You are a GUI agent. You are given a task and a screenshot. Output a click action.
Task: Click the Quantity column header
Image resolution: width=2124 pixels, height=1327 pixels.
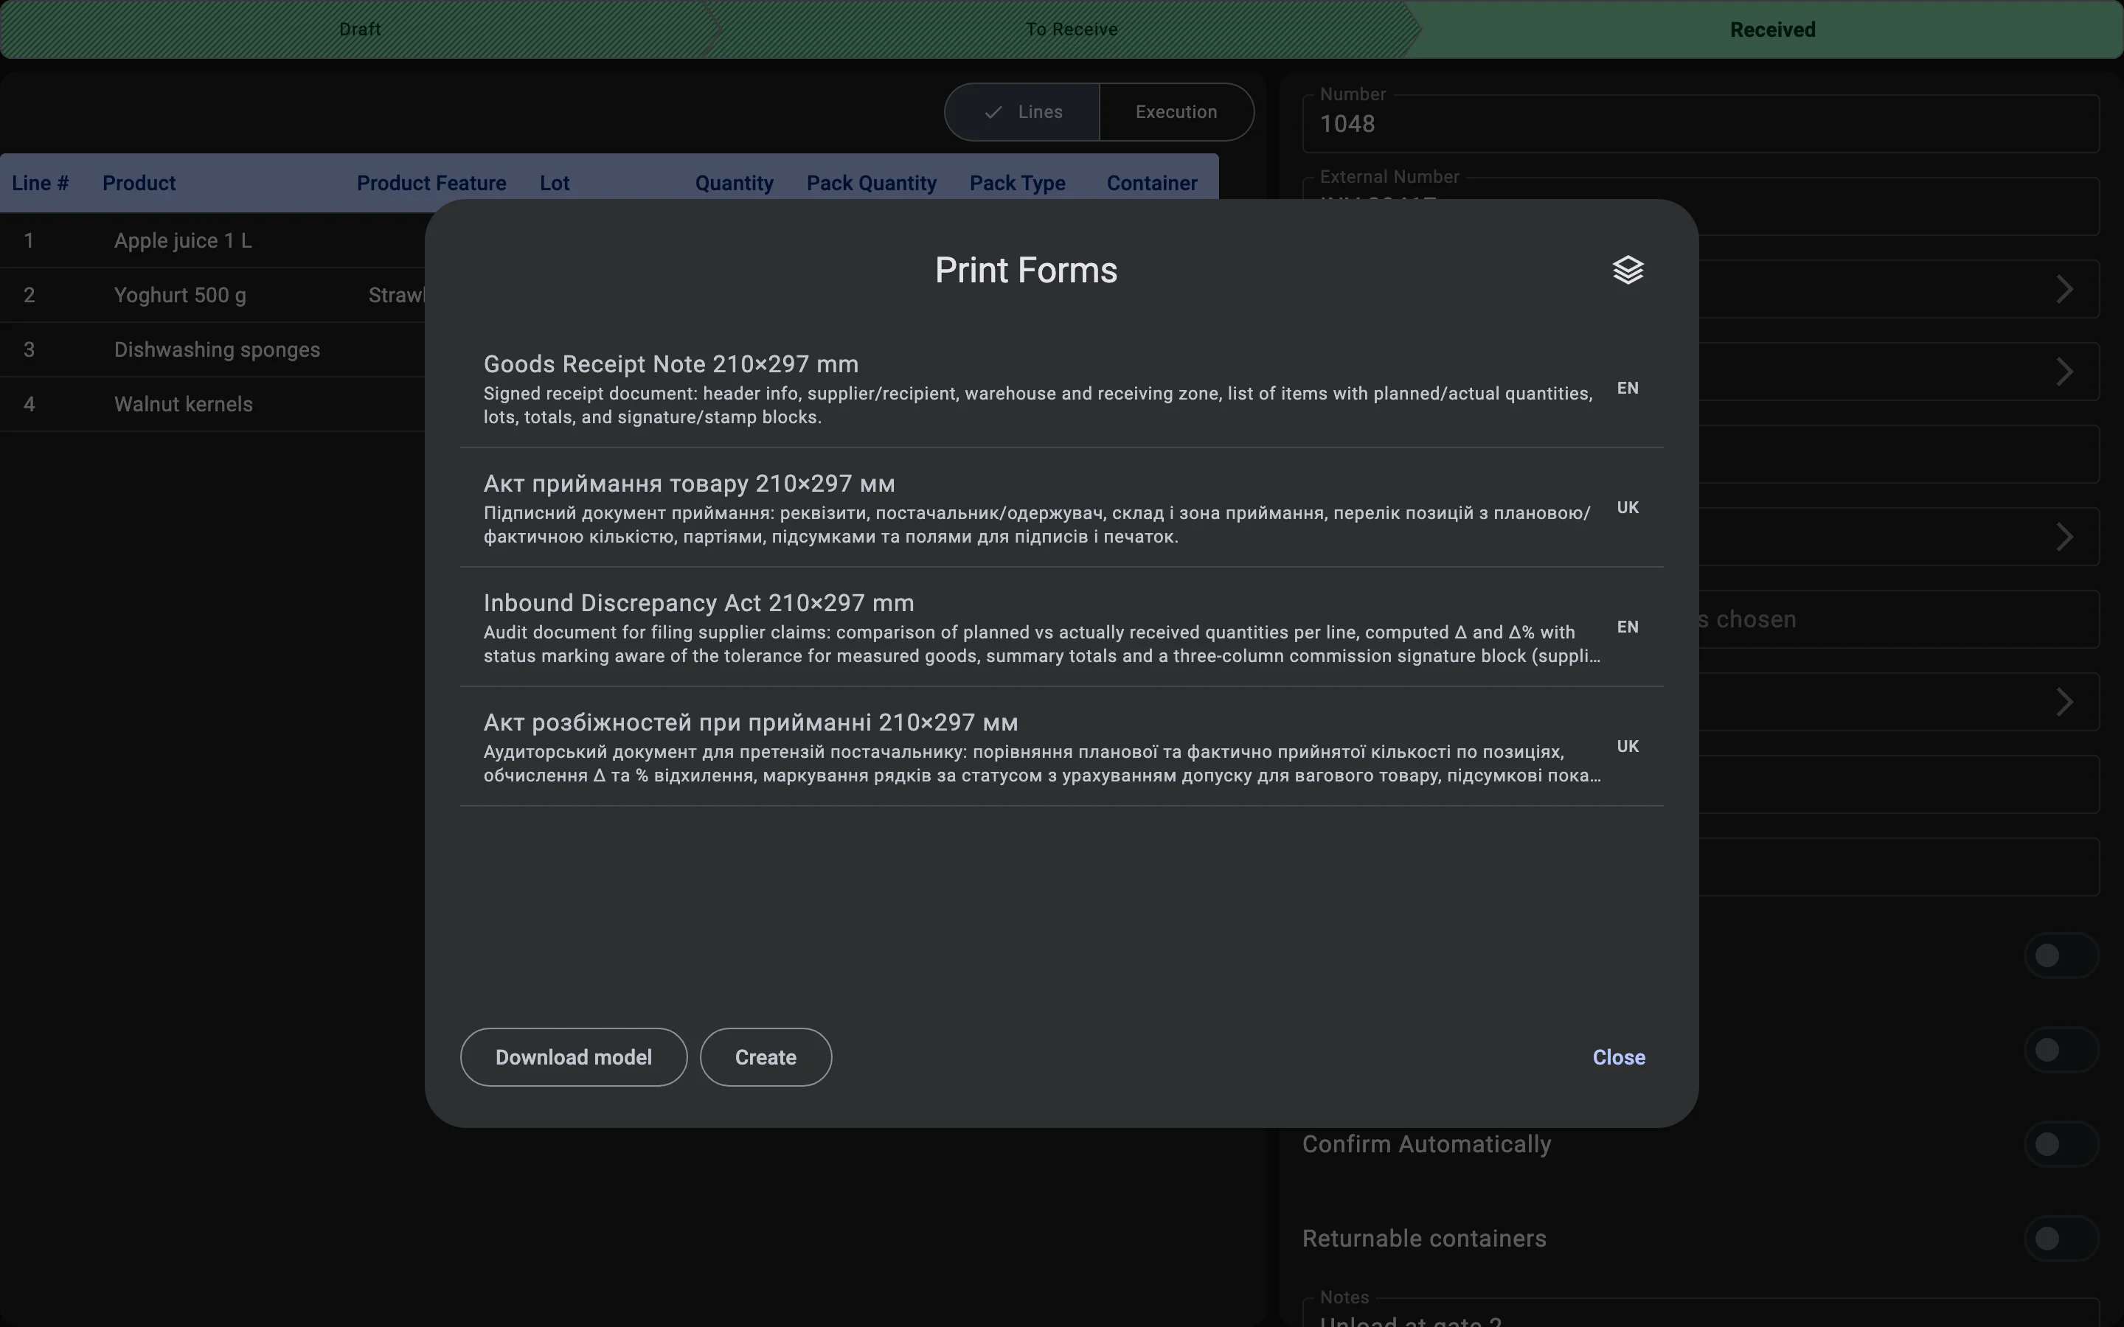click(734, 184)
